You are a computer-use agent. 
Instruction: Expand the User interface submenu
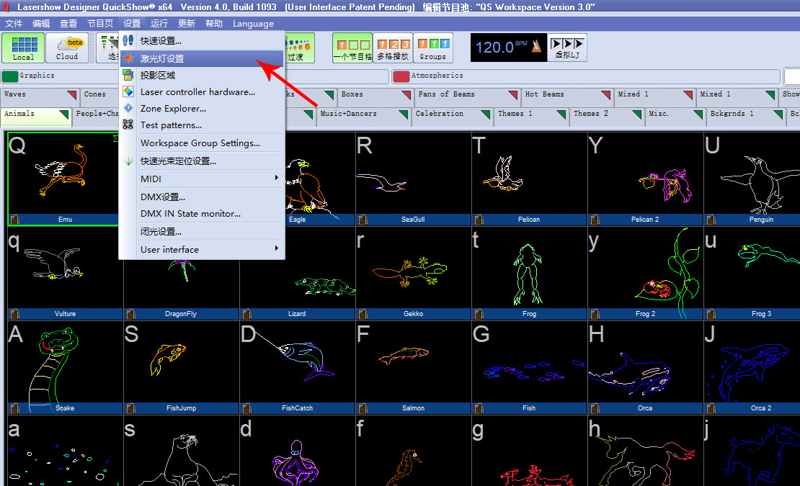coord(202,250)
